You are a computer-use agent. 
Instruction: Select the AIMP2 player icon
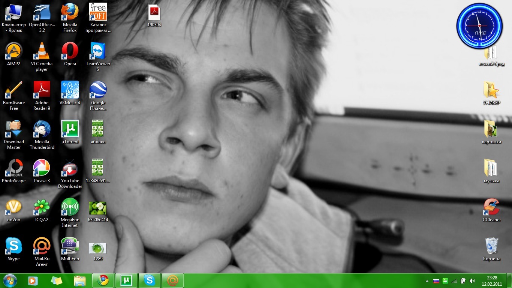13,51
